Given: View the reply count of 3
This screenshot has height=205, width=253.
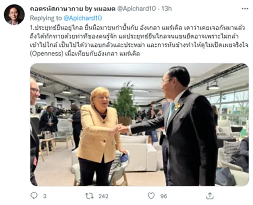Looking at the screenshot, I should (x=45, y=196).
